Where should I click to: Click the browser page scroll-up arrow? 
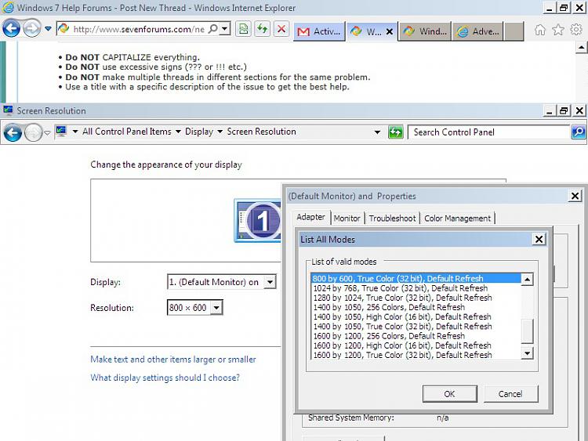pos(581,47)
